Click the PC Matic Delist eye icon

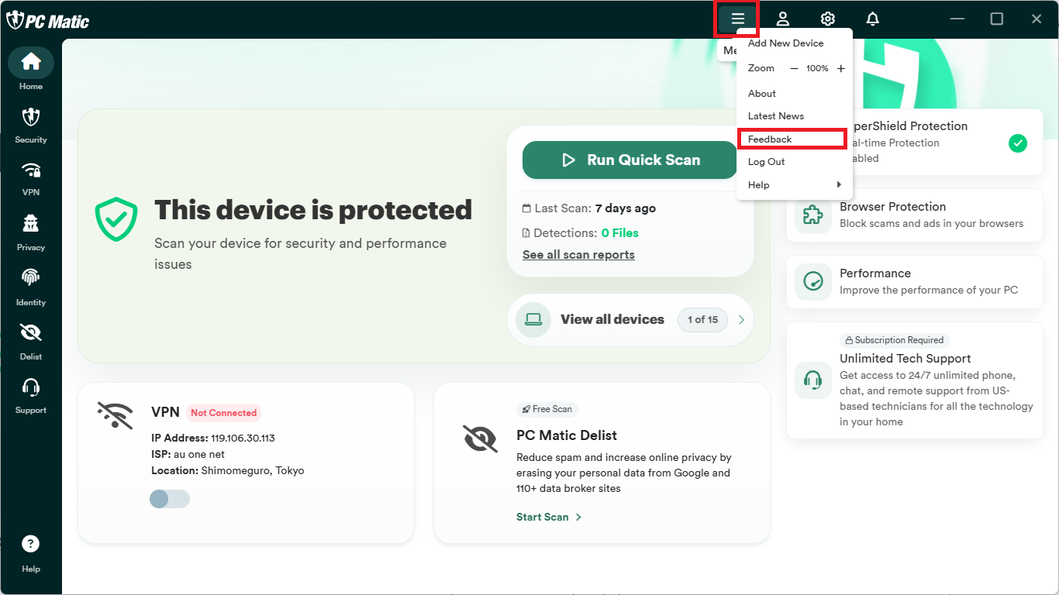(x=480, y=439)
